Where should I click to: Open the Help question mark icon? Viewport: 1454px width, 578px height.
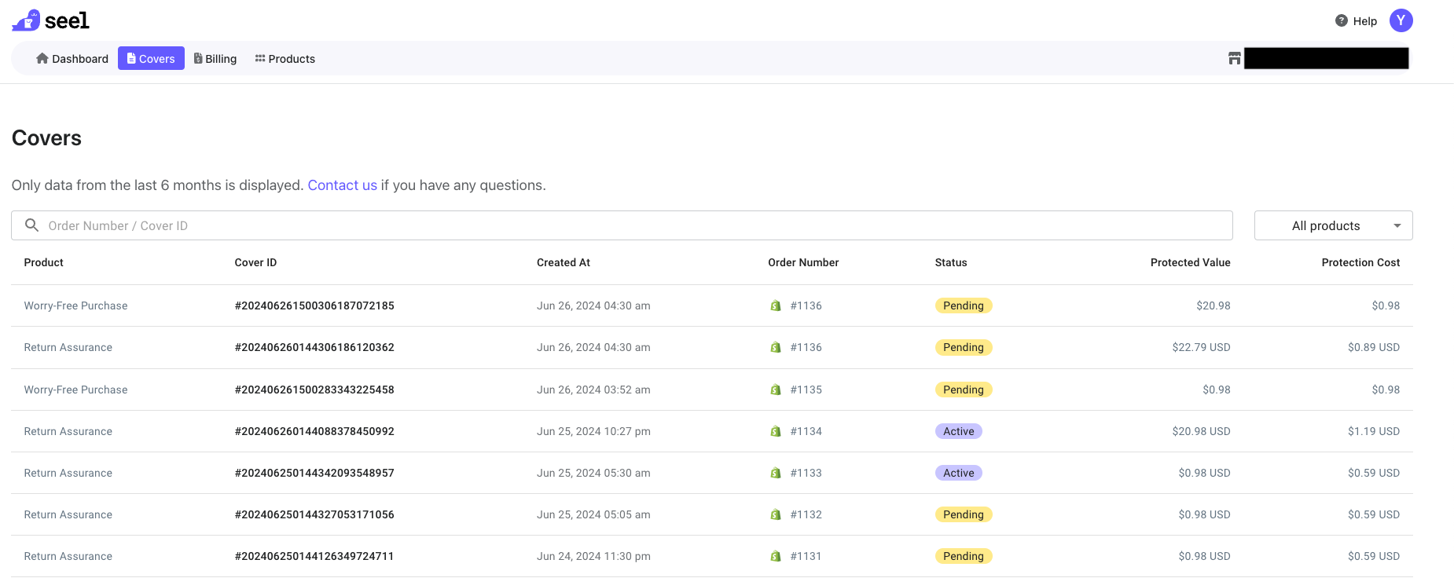1341,21
